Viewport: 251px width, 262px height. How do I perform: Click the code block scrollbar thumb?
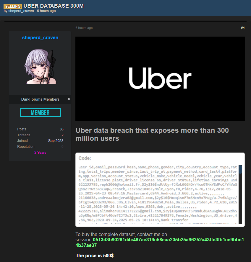(x=240, y=169)
